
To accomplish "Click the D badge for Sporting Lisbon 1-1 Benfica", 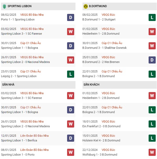I will coord(71,138).
